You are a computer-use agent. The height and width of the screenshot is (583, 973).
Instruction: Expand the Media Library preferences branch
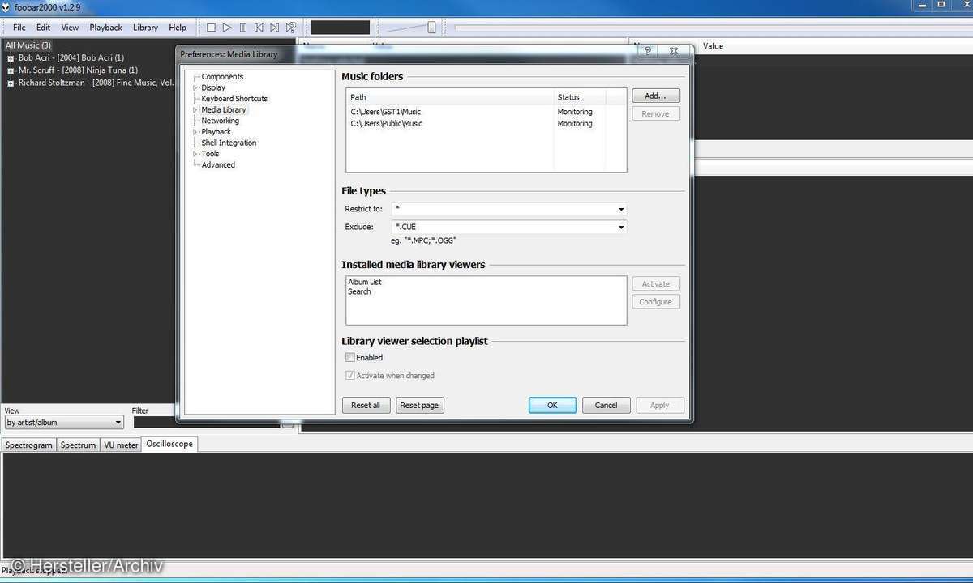point(195,109)
